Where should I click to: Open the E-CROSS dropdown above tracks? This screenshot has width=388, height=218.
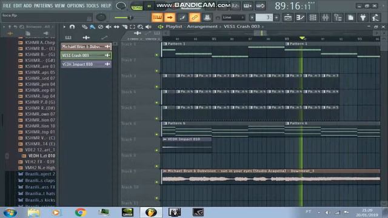point(135,39)
